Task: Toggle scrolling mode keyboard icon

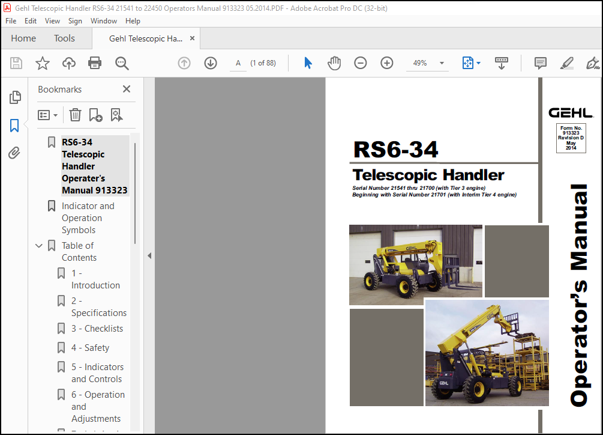Action: coord(501,63)
